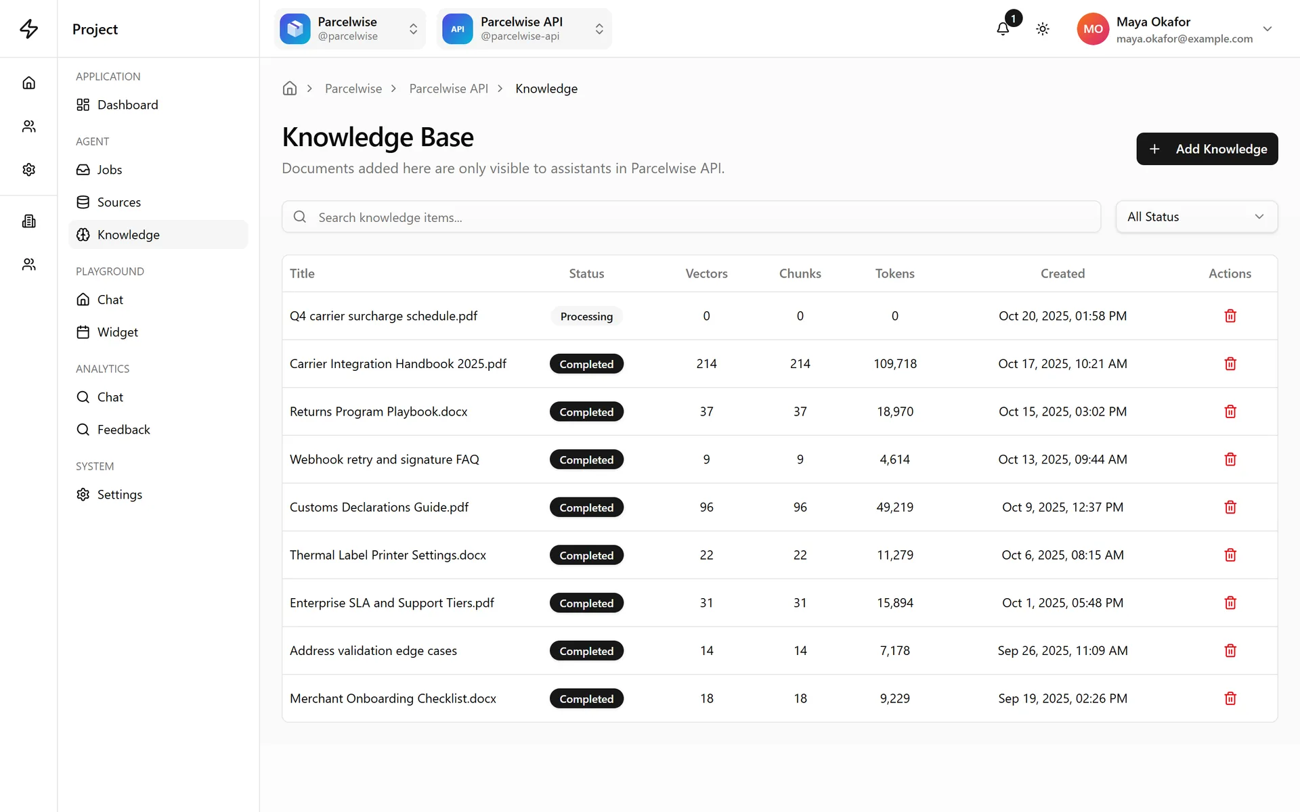Click the Vectors column header
Screen dimensions: 1300x812
click(706, 273)
